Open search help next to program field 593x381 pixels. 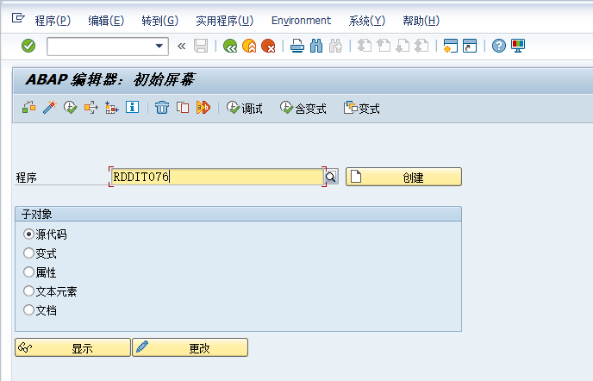click(x=331, y=177)
